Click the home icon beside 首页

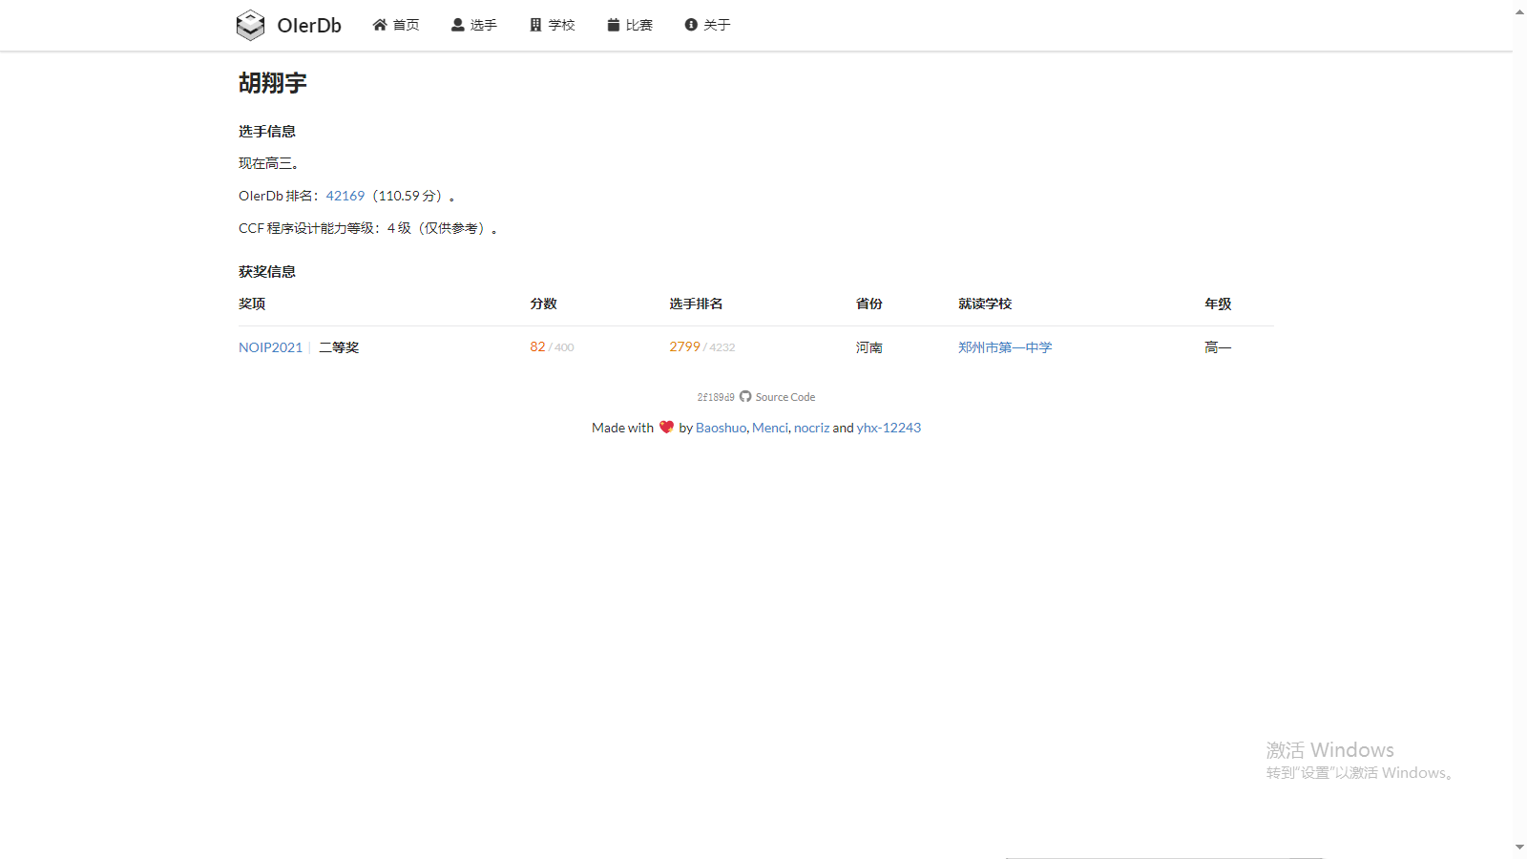pos(380,25)
